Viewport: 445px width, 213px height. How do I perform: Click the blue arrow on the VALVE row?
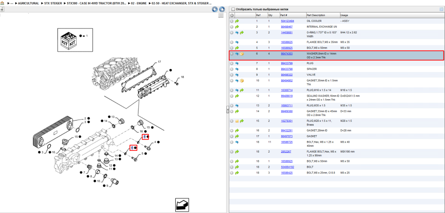point(237,75)
